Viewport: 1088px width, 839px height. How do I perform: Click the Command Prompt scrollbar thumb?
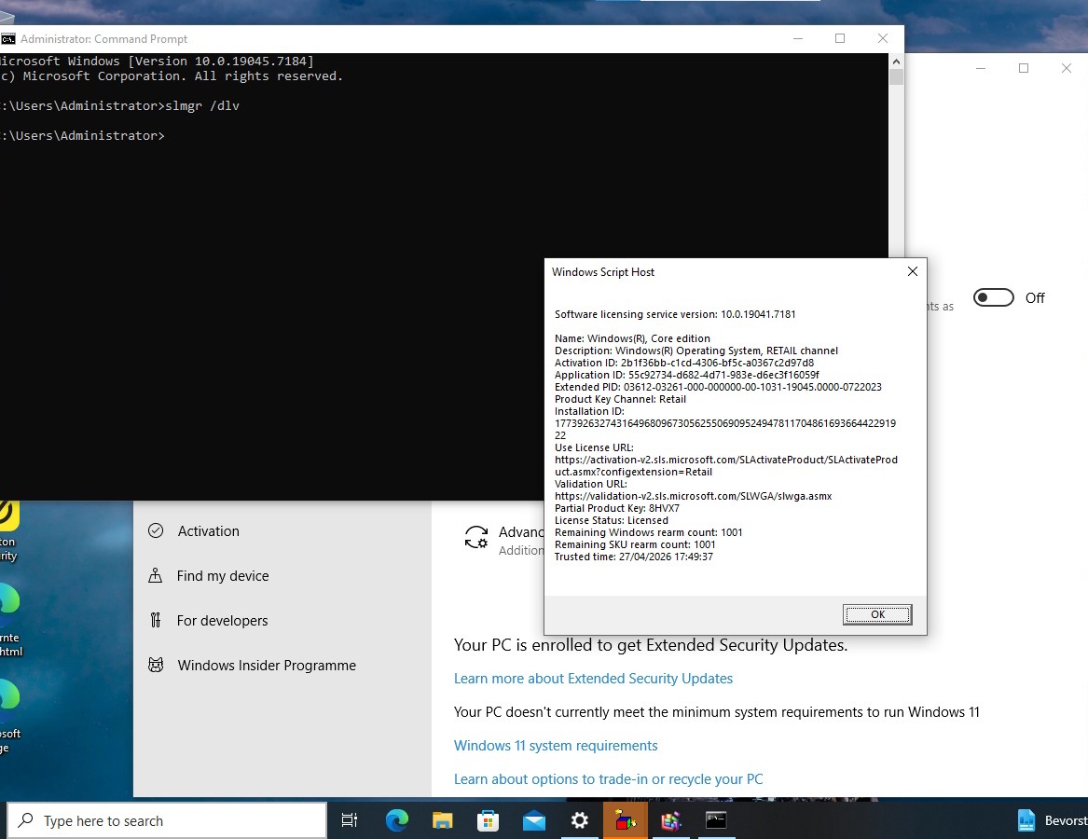coord(896,77)
